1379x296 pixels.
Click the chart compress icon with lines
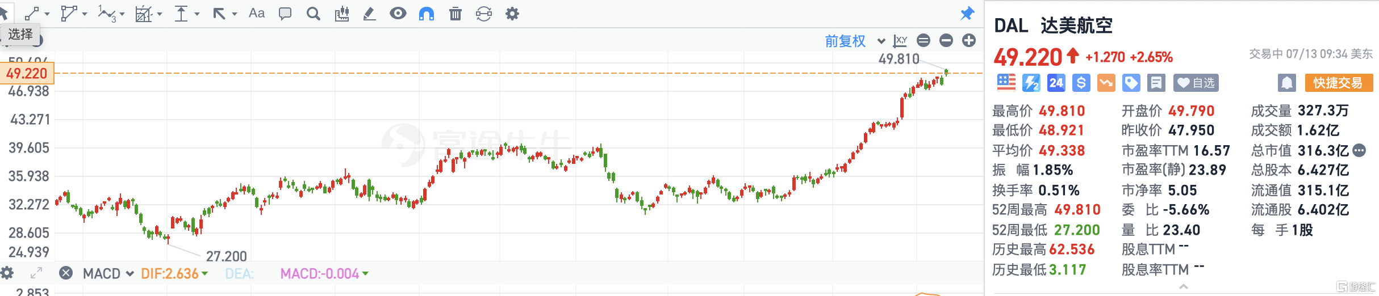[x=923, y=40]
